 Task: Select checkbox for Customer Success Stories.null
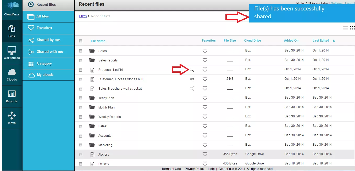click(81, 79)
